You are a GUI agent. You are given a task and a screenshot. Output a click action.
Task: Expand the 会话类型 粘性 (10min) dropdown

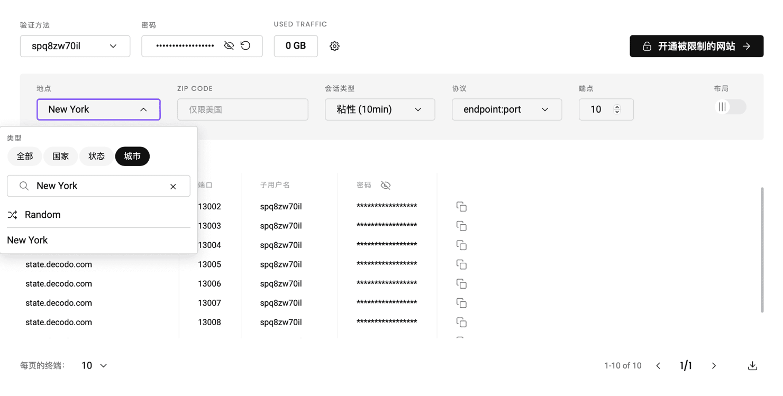click(379, 109)
